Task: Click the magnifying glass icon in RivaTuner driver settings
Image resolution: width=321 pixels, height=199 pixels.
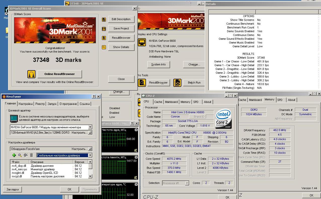Action: [20, 155]
